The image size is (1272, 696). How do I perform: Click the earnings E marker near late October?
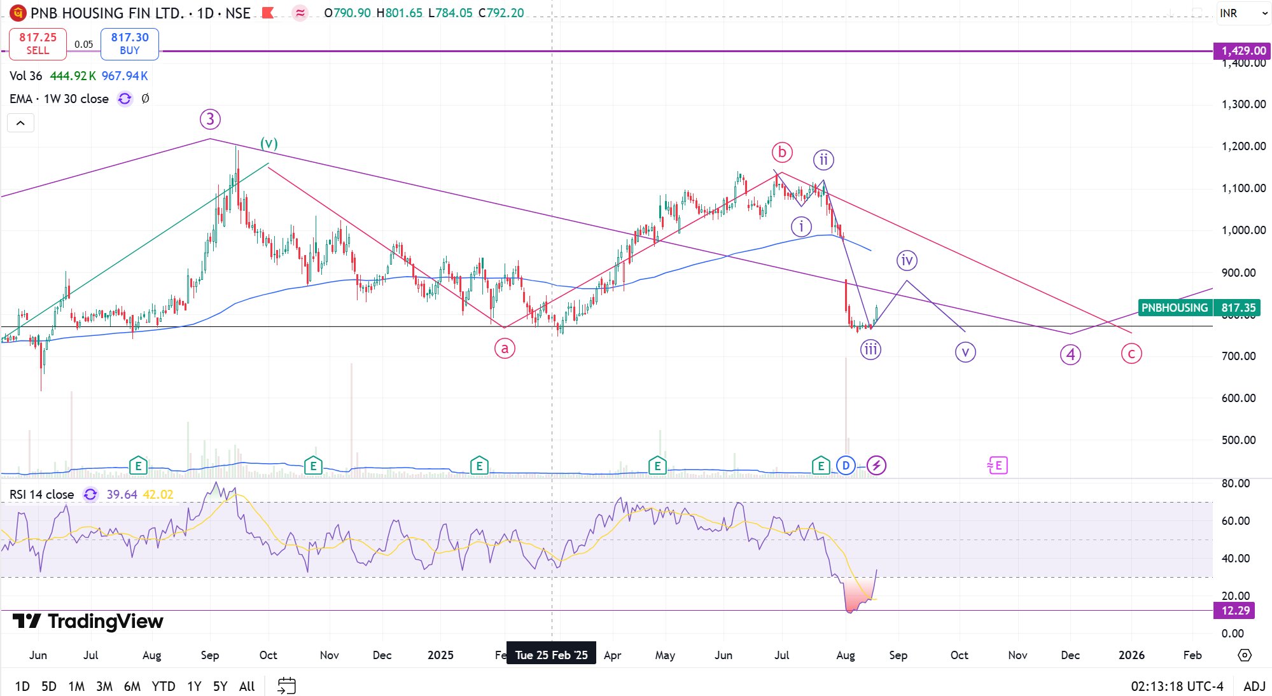point(312,466)
